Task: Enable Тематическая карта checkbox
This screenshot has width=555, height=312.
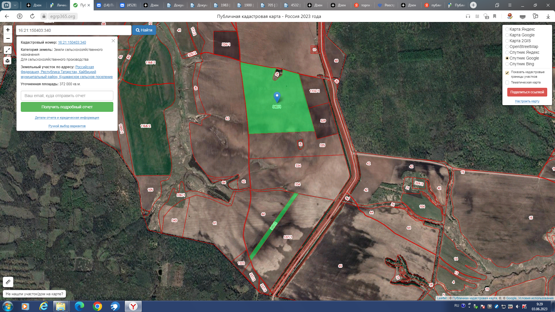Action: (x=507, y=83)
